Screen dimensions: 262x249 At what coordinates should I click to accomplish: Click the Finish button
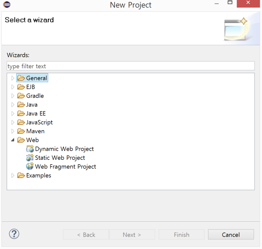(x=182, y=234)
